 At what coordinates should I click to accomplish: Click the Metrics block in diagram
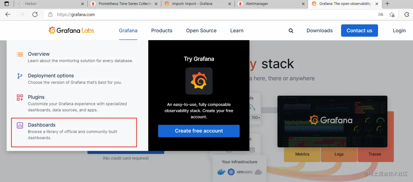tap(302, 154)
